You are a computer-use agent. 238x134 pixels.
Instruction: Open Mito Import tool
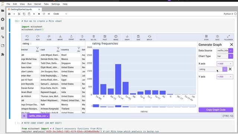(x=60, y=37)
